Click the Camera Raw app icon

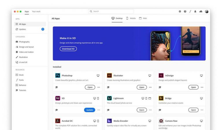pyautogui.click(x=161, y=121)
